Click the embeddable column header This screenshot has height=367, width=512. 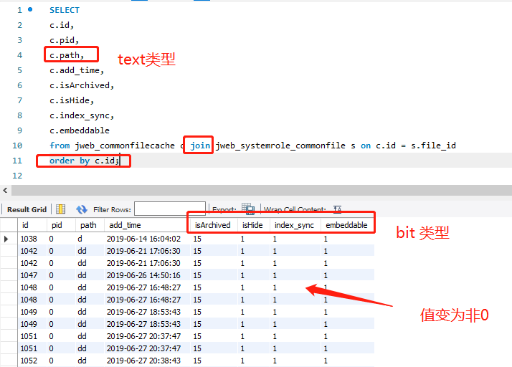click(346, 225)
